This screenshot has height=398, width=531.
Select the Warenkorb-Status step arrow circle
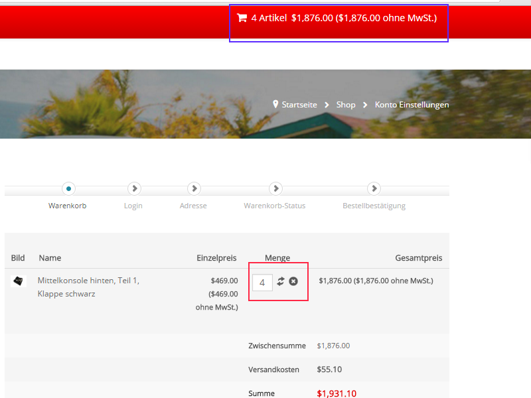coord(275,188)
